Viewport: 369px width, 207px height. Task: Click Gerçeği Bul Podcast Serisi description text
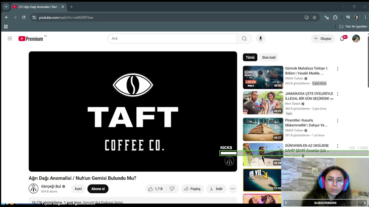(103, 202)
